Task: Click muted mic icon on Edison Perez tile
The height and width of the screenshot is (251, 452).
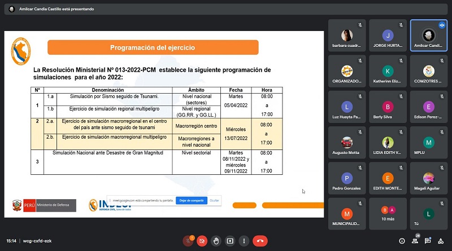Action: point(442,96)
